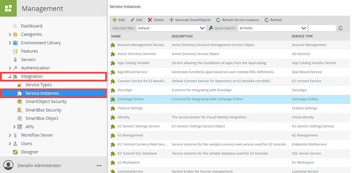Click the K2 Management row puzzle icon
Screen dimensions: 352x173
click(x=113, y=135)
